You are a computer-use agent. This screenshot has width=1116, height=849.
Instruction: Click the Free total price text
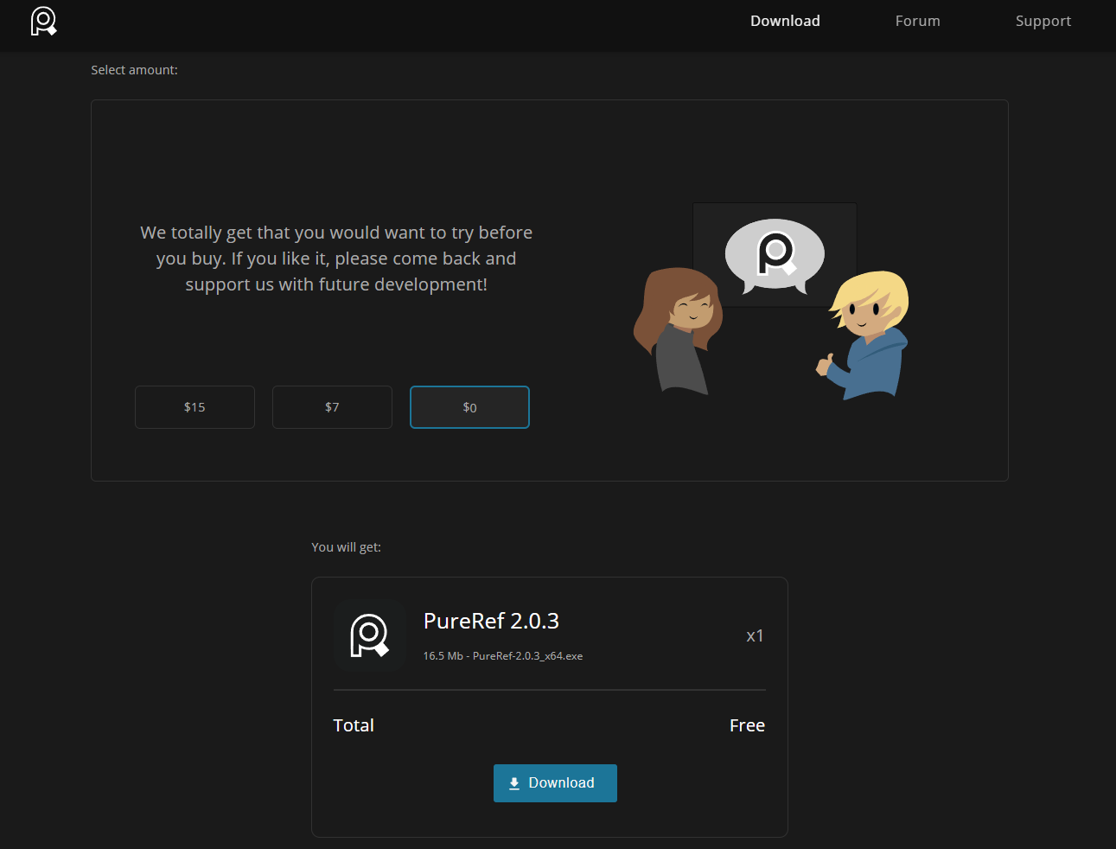747,725
